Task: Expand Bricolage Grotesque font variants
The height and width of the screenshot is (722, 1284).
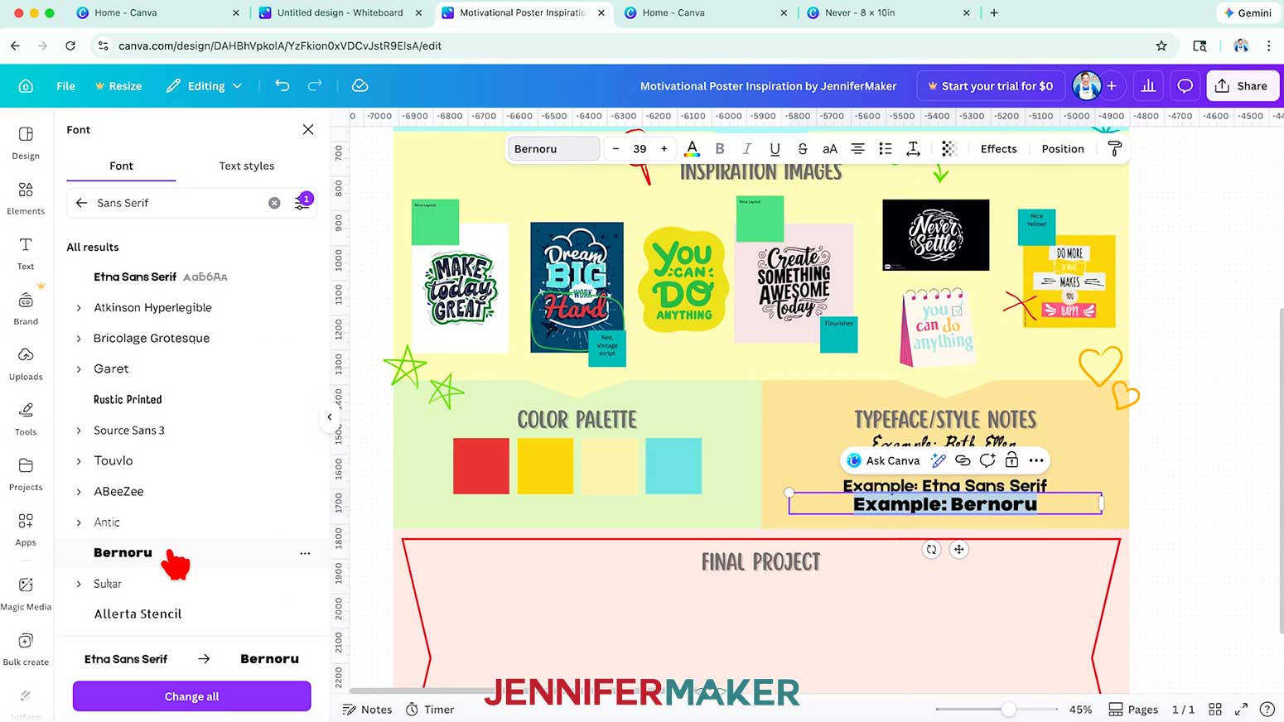Action: click(x=79, y=339)
